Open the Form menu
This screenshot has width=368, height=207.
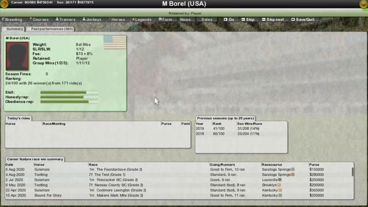pyautogui.click(x=166, y=20)
